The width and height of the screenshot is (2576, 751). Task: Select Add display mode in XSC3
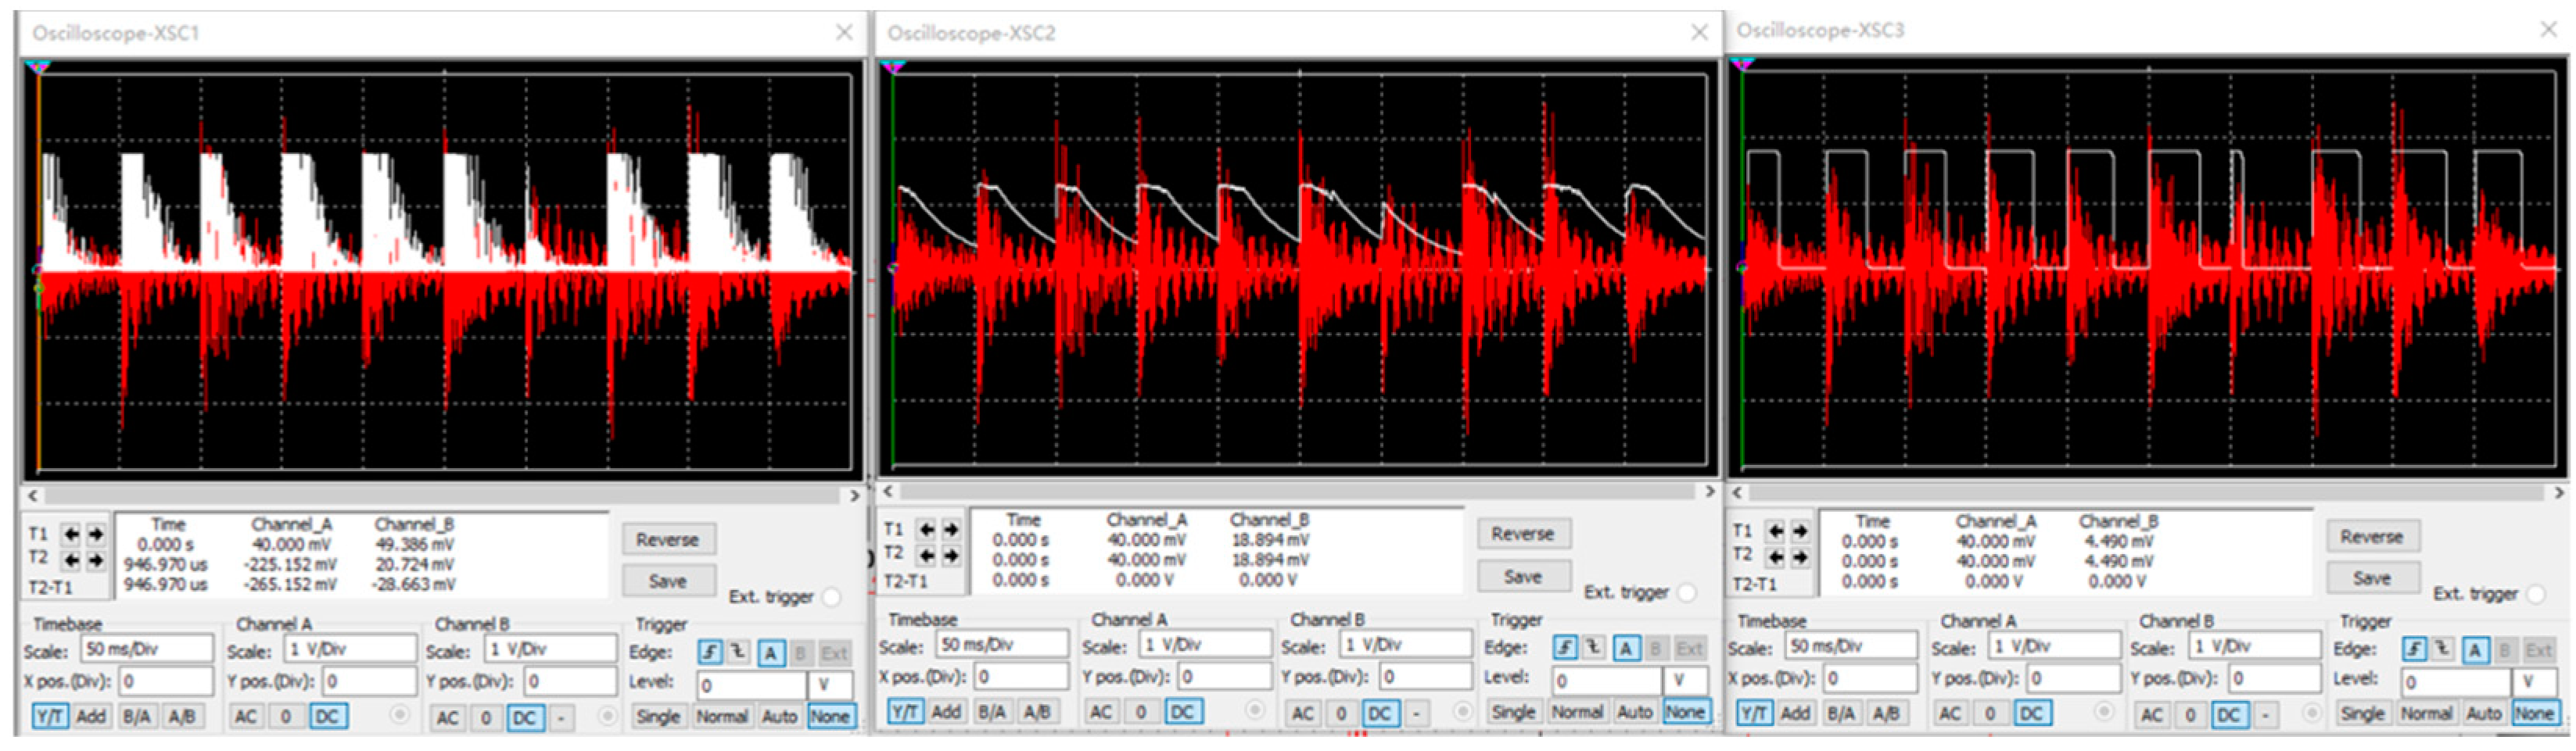(x=1795, y=713)
